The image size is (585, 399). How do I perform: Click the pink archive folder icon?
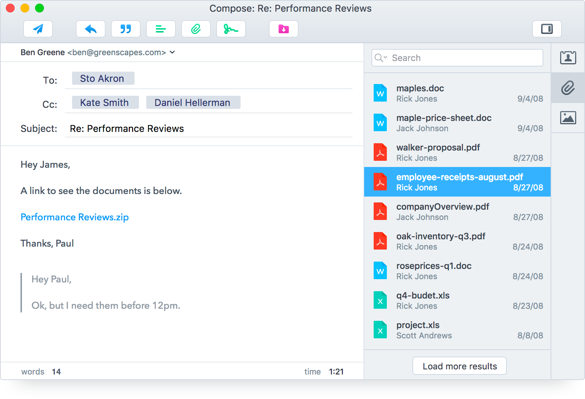[284, 29]
